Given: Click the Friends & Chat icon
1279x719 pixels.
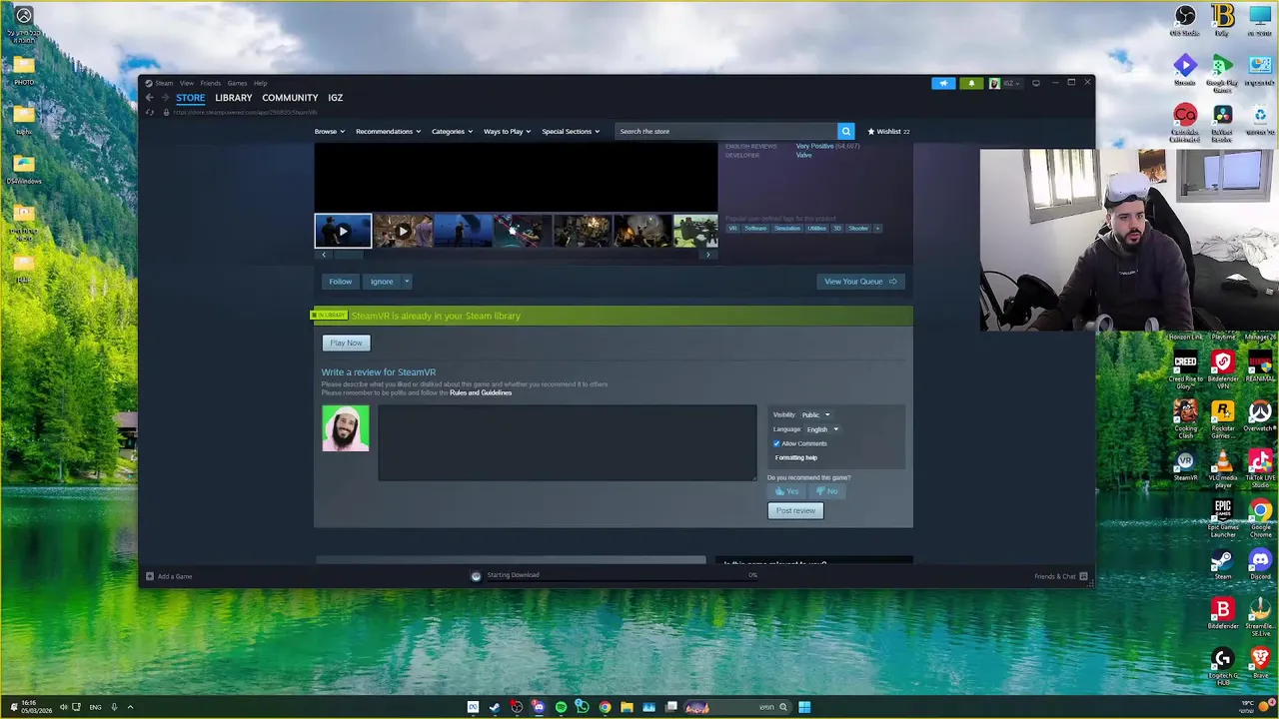Looking at the screenshot, I should pyautogui.click(x=1083, y=576).
